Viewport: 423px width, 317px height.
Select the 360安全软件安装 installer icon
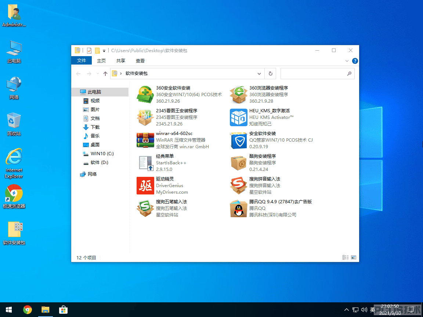point(145,94)
